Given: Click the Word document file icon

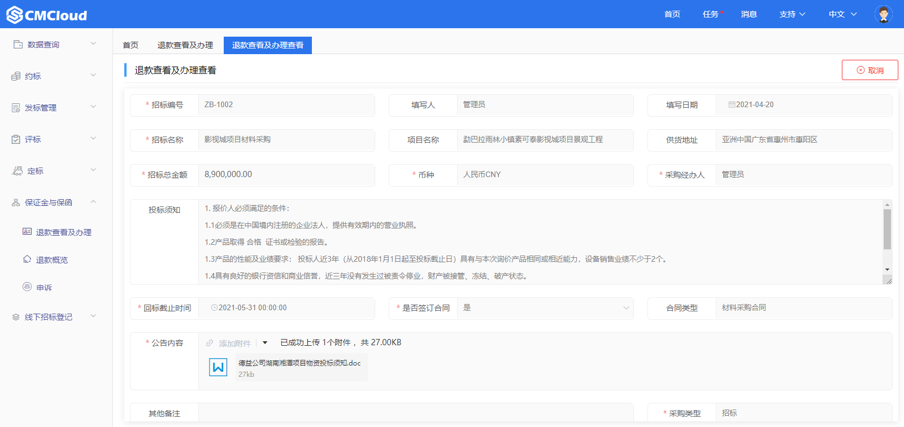Looking at the screenshot, I should (218, 367).
